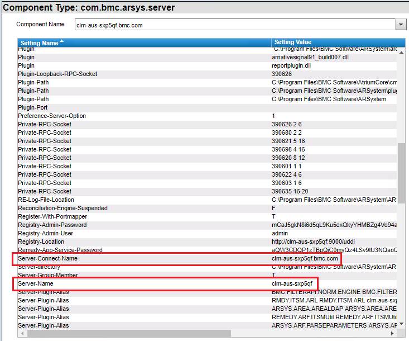This screenshot has height=341, width=409.
Task: Click the Component Name combo box field
Action: coord(235,25)
